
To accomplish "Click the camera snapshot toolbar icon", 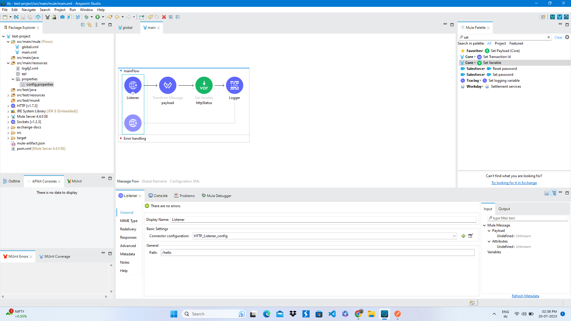I will pos(62,17).
